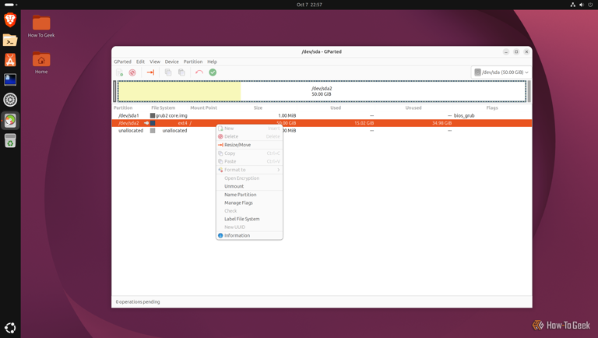Click the unallocated gray color square
Viewport: 598px width, 338px height.
[x=153, y=131]
